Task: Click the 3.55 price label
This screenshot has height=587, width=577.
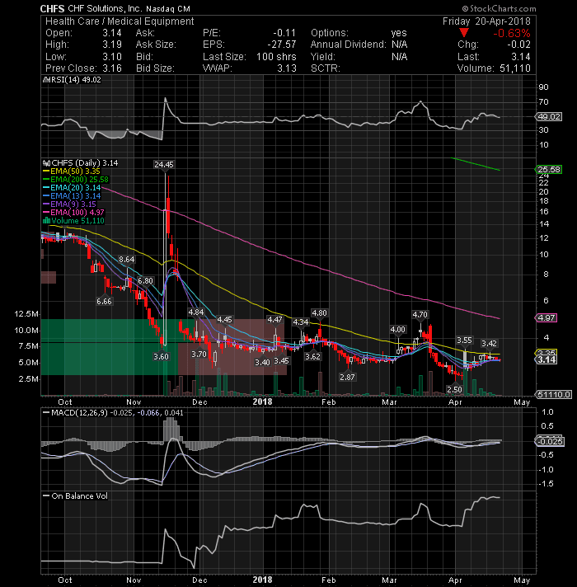Action: click(x=464, y=340)
